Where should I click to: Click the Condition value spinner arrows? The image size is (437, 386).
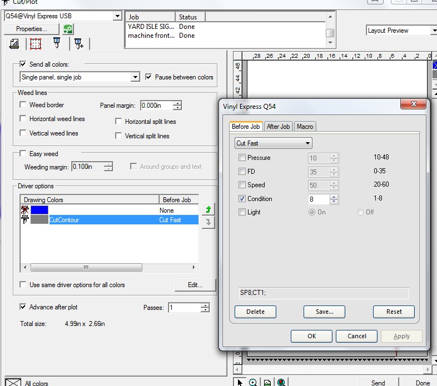click(334, 199)
